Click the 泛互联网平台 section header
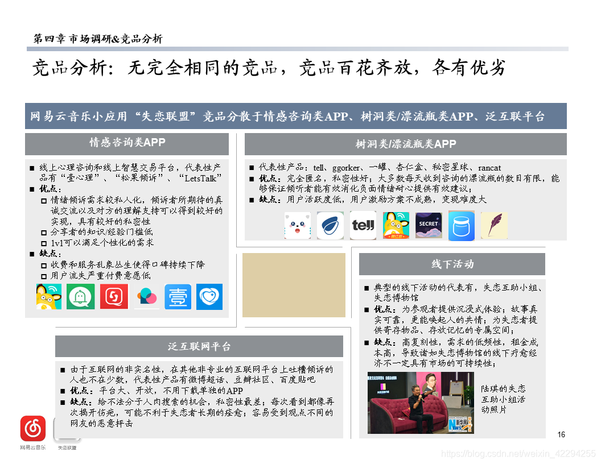This screenshot has width=601, height=464. (199, 346)
